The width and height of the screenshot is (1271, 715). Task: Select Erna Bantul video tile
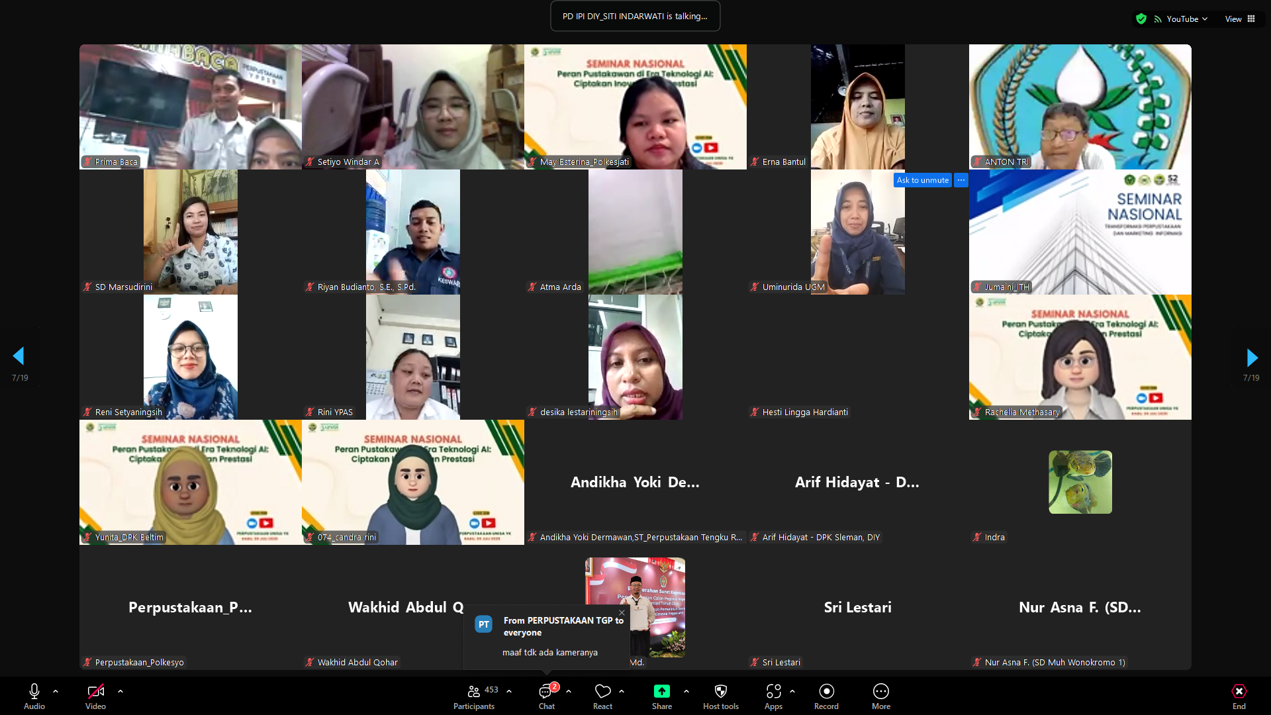(x=858, y=107)
